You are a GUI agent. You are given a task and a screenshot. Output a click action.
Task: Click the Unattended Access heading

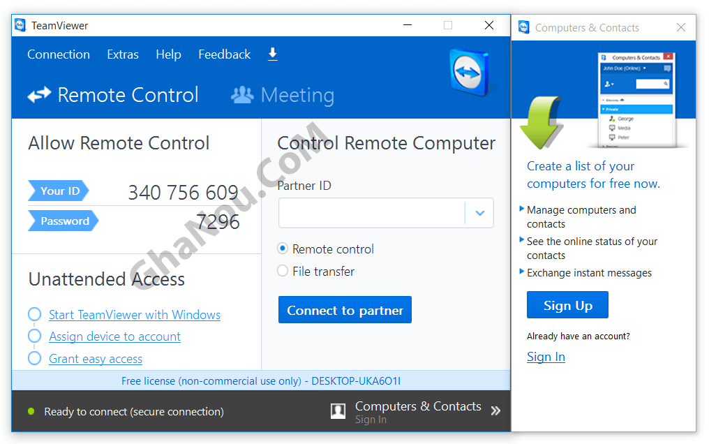coord(107,279)
